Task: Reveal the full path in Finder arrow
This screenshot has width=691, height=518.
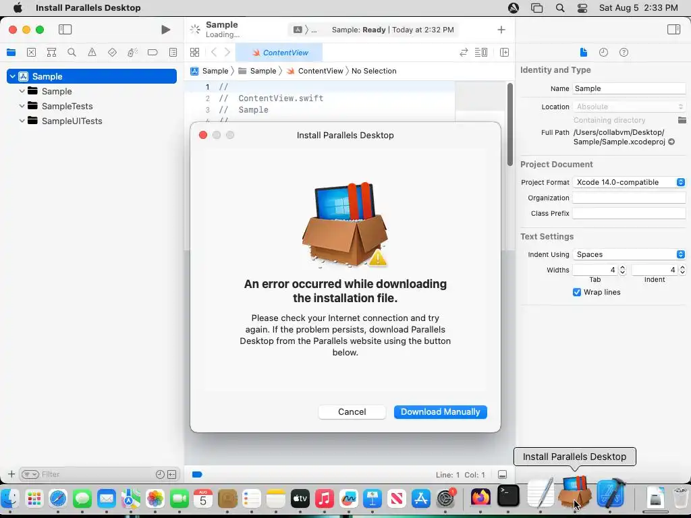Action: (671, 142)
